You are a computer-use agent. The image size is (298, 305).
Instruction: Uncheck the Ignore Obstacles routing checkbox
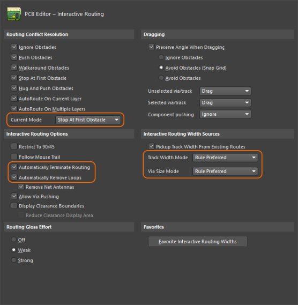14,47
